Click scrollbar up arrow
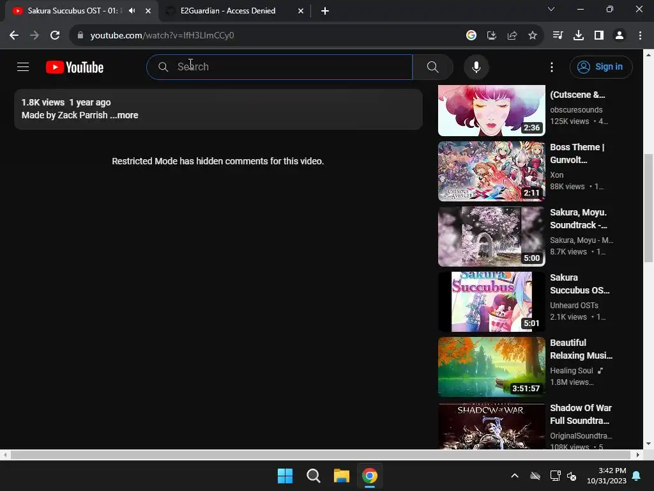This screenshot has width=654, height=491. pyautogui.click(x=648, y=54)
